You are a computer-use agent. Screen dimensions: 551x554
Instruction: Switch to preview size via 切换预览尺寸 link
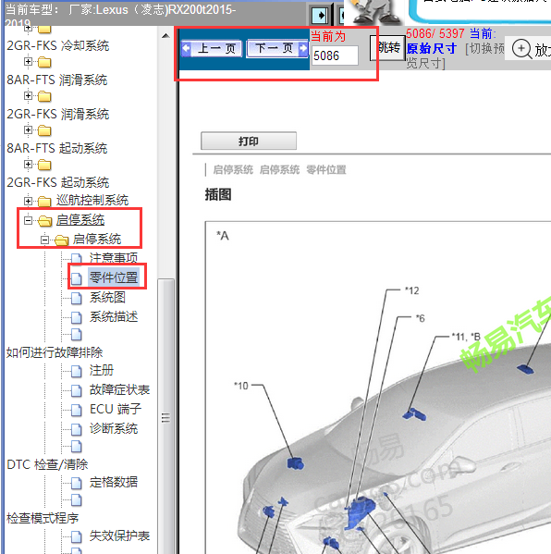456,55
